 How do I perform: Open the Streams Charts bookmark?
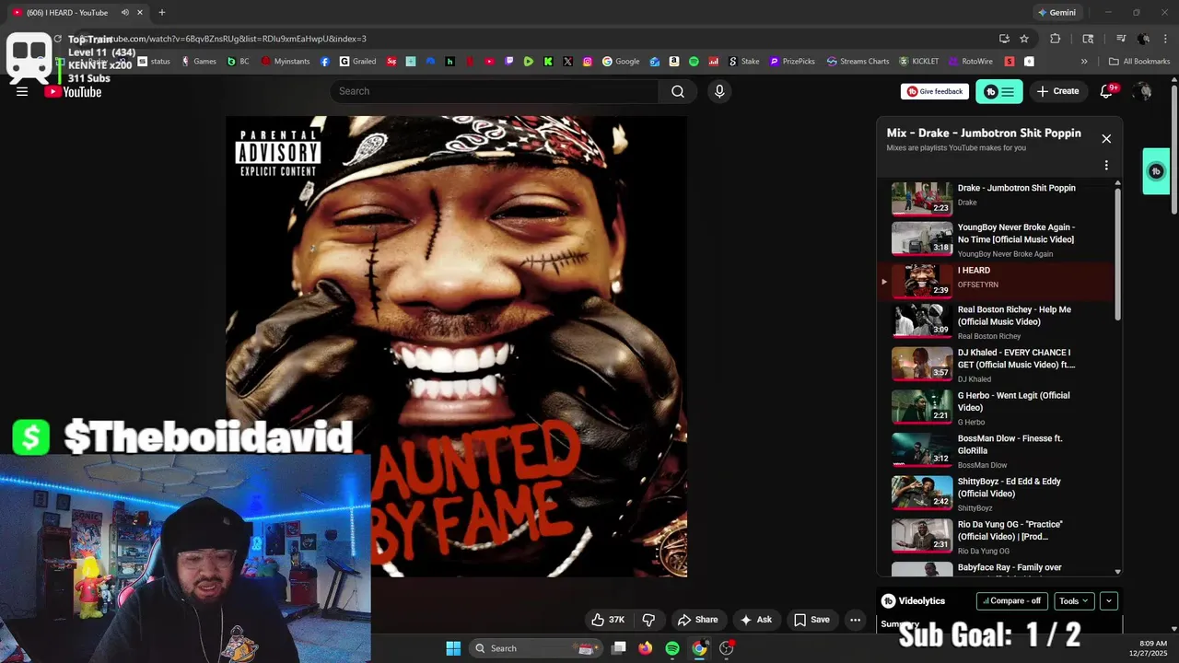click(x=858, y=62)
